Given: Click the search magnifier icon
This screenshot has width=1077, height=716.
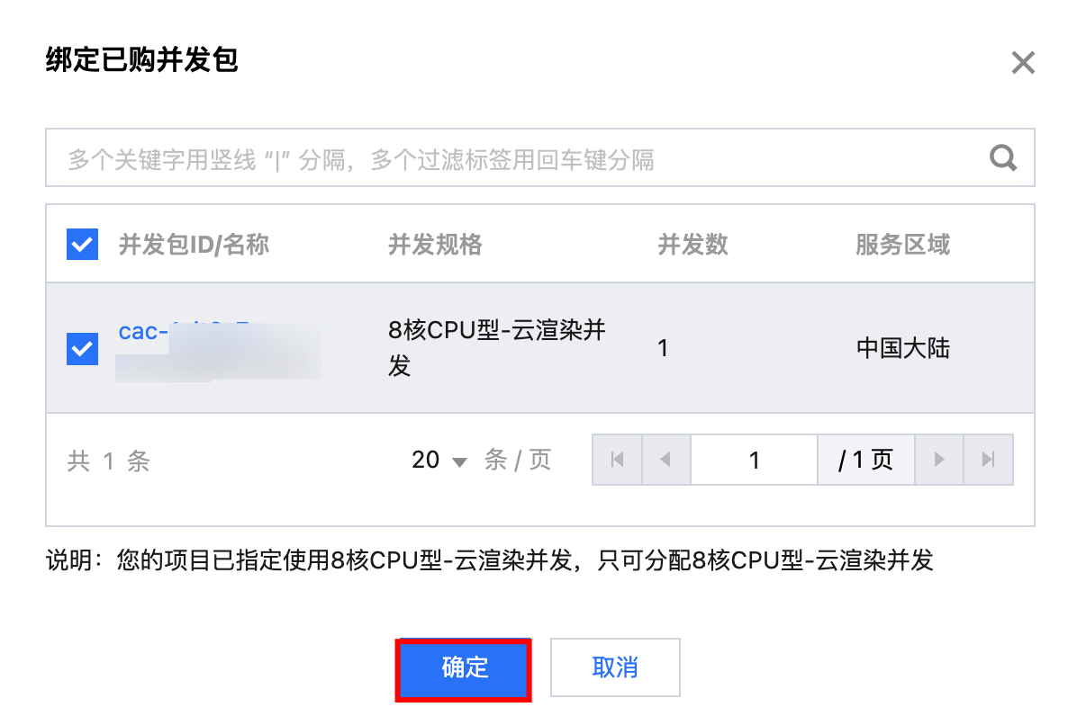Looking at the screenshot, I should (1003, 159).
